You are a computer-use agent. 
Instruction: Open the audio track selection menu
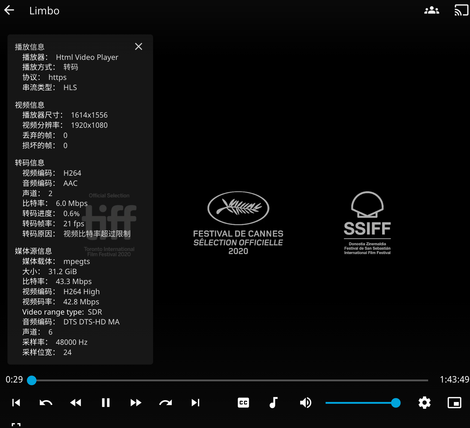(274, 403)
